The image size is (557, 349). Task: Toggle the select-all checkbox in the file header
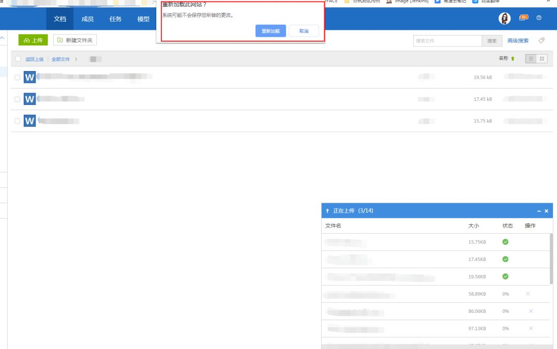pos(18,59)
